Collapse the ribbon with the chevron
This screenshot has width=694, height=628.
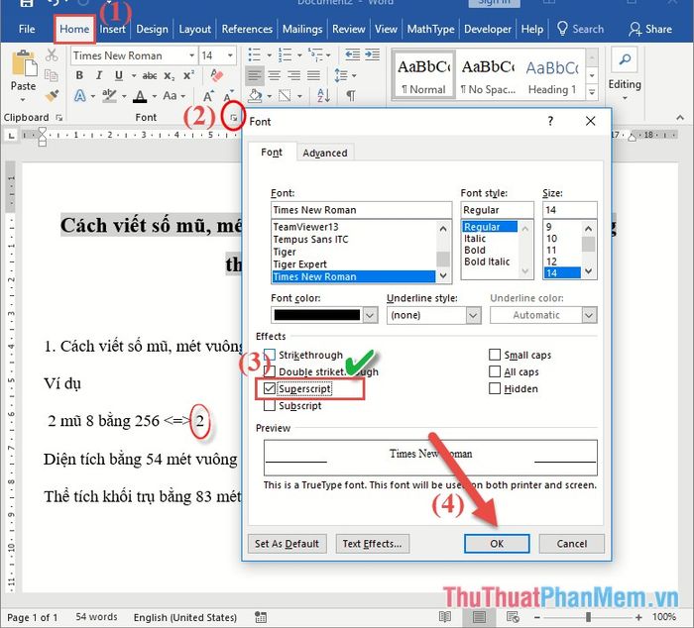680,118
